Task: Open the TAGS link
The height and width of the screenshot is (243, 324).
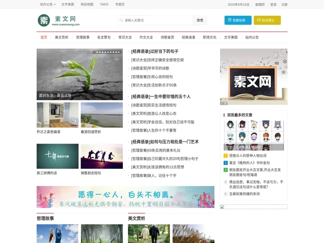Action: [x=104, y=4]
